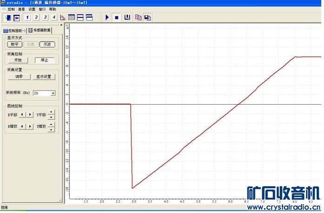Click the copy data toolbar icon

(138, 18)
